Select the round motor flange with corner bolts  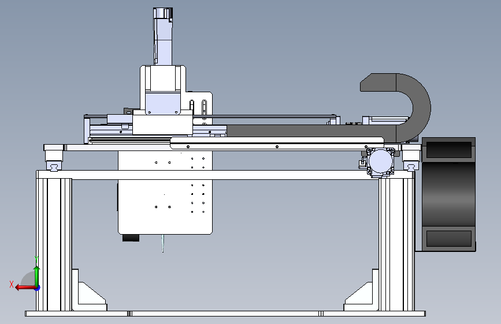coord(380,161)
